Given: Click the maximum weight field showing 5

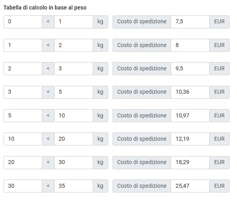Looking at the screenshot, I should (73, 92).
